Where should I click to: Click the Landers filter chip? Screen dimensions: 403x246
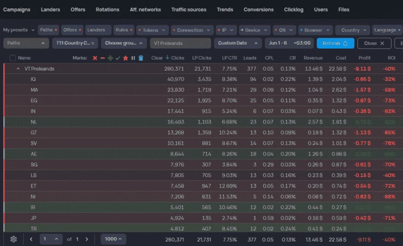(98, 30)
